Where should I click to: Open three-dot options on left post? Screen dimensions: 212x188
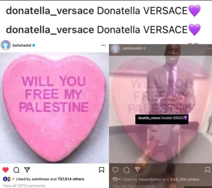pos(104,45)
